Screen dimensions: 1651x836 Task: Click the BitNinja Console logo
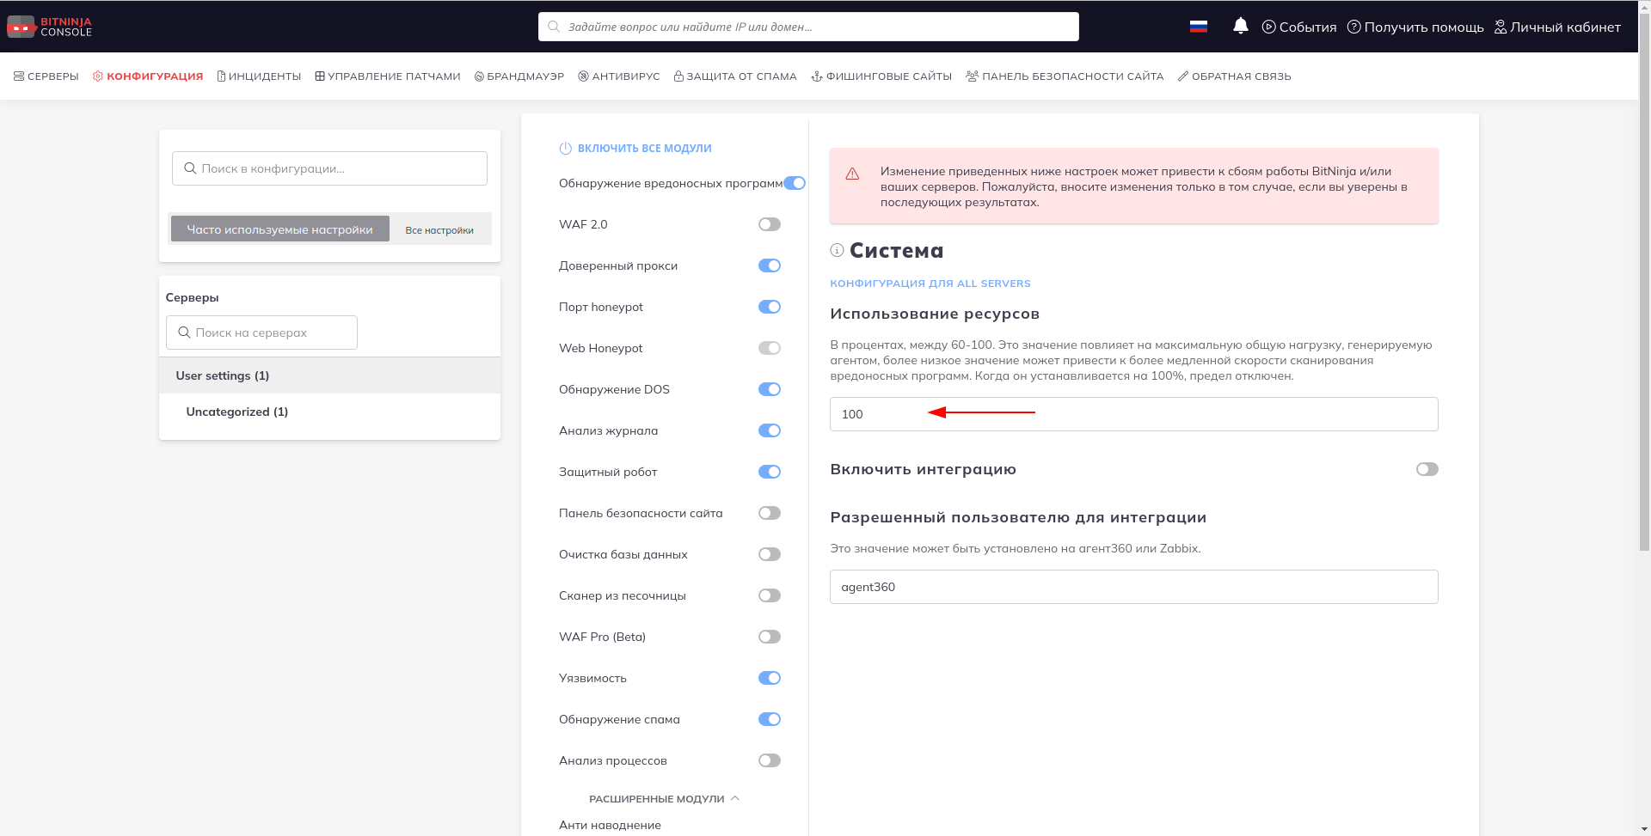coord(49,27)
